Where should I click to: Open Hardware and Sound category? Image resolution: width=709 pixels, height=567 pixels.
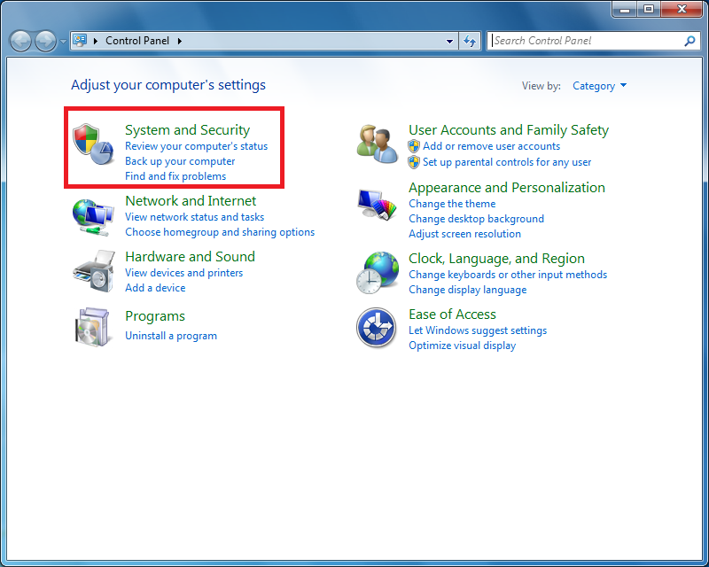(190, 257)
